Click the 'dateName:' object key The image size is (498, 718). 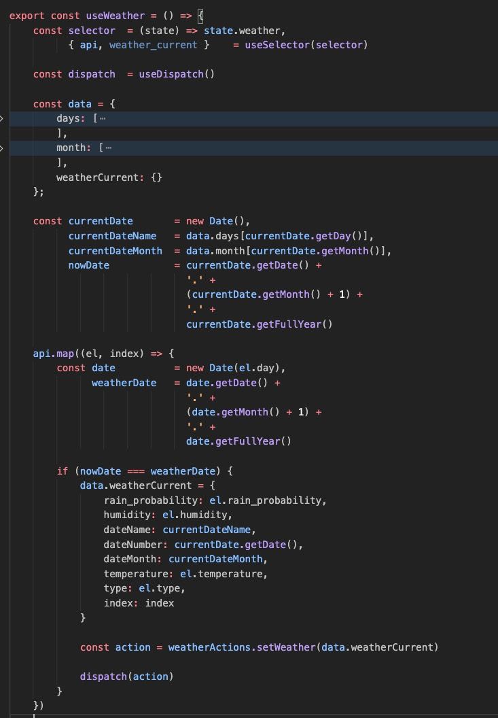130,530
